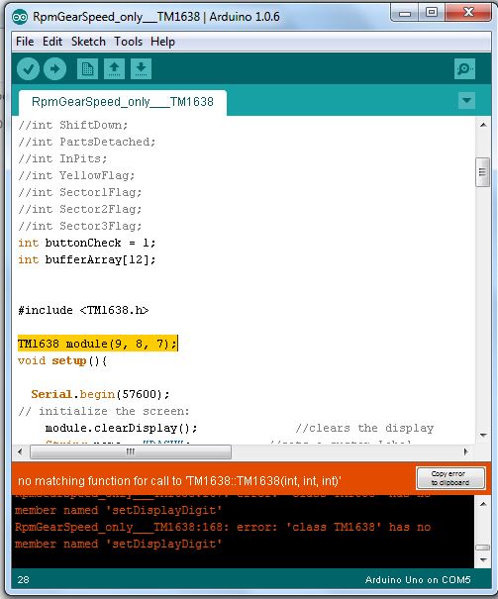Image resolution: width=498 pixels, height=599 pixels.
Task: Click the 'no matching function for call' error message
Action: tap(179, 480)
